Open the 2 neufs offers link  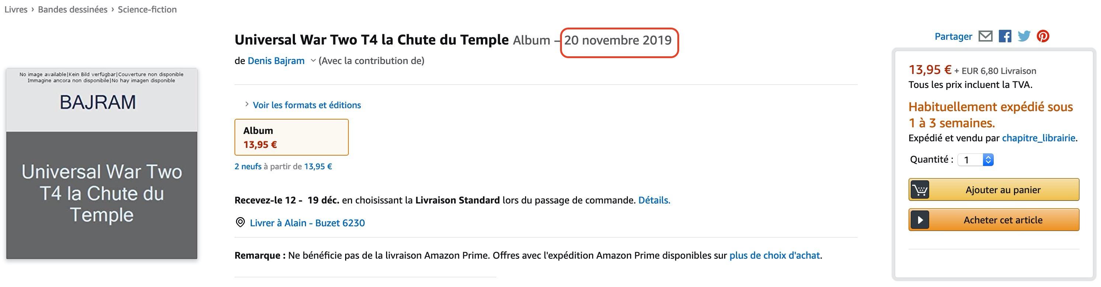pos(248,166)
